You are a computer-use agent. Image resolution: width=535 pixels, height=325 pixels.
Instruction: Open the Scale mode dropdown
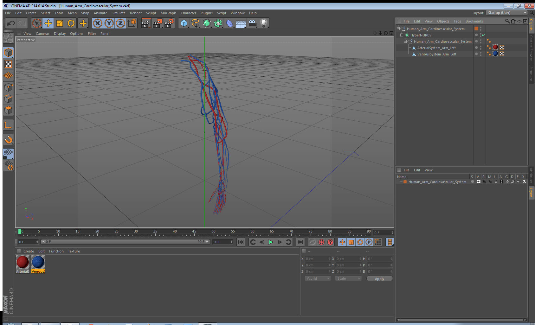(x=348, y=278)
